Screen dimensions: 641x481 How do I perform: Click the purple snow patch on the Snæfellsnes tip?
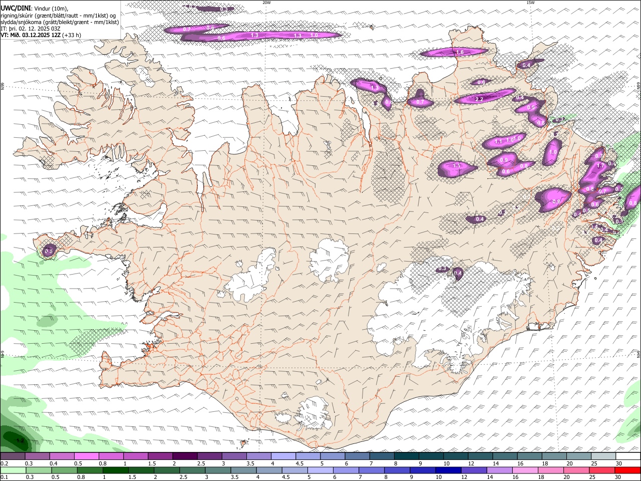click(x=49, y=251)
